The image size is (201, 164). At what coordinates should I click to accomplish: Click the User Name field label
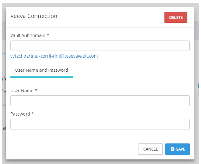22,91
